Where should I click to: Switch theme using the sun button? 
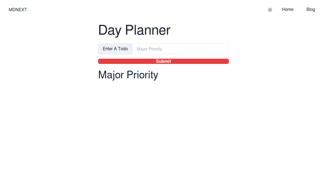click(x=270, y=10)
